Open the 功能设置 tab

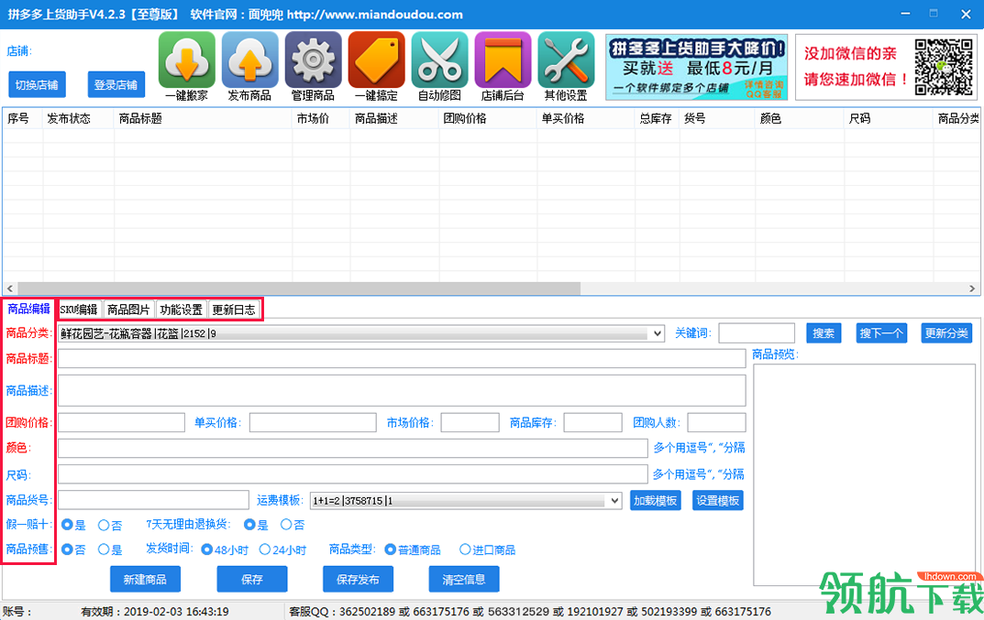pos(182,310)
